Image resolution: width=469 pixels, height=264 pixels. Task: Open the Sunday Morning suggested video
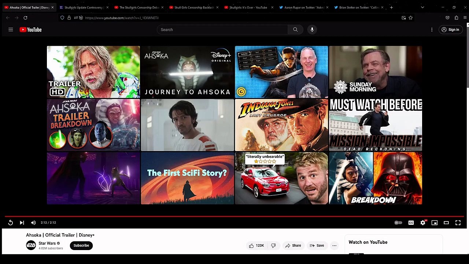coord(376,72)
